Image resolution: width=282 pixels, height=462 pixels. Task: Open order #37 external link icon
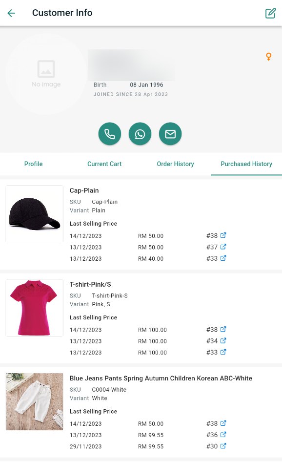[223, 247]
